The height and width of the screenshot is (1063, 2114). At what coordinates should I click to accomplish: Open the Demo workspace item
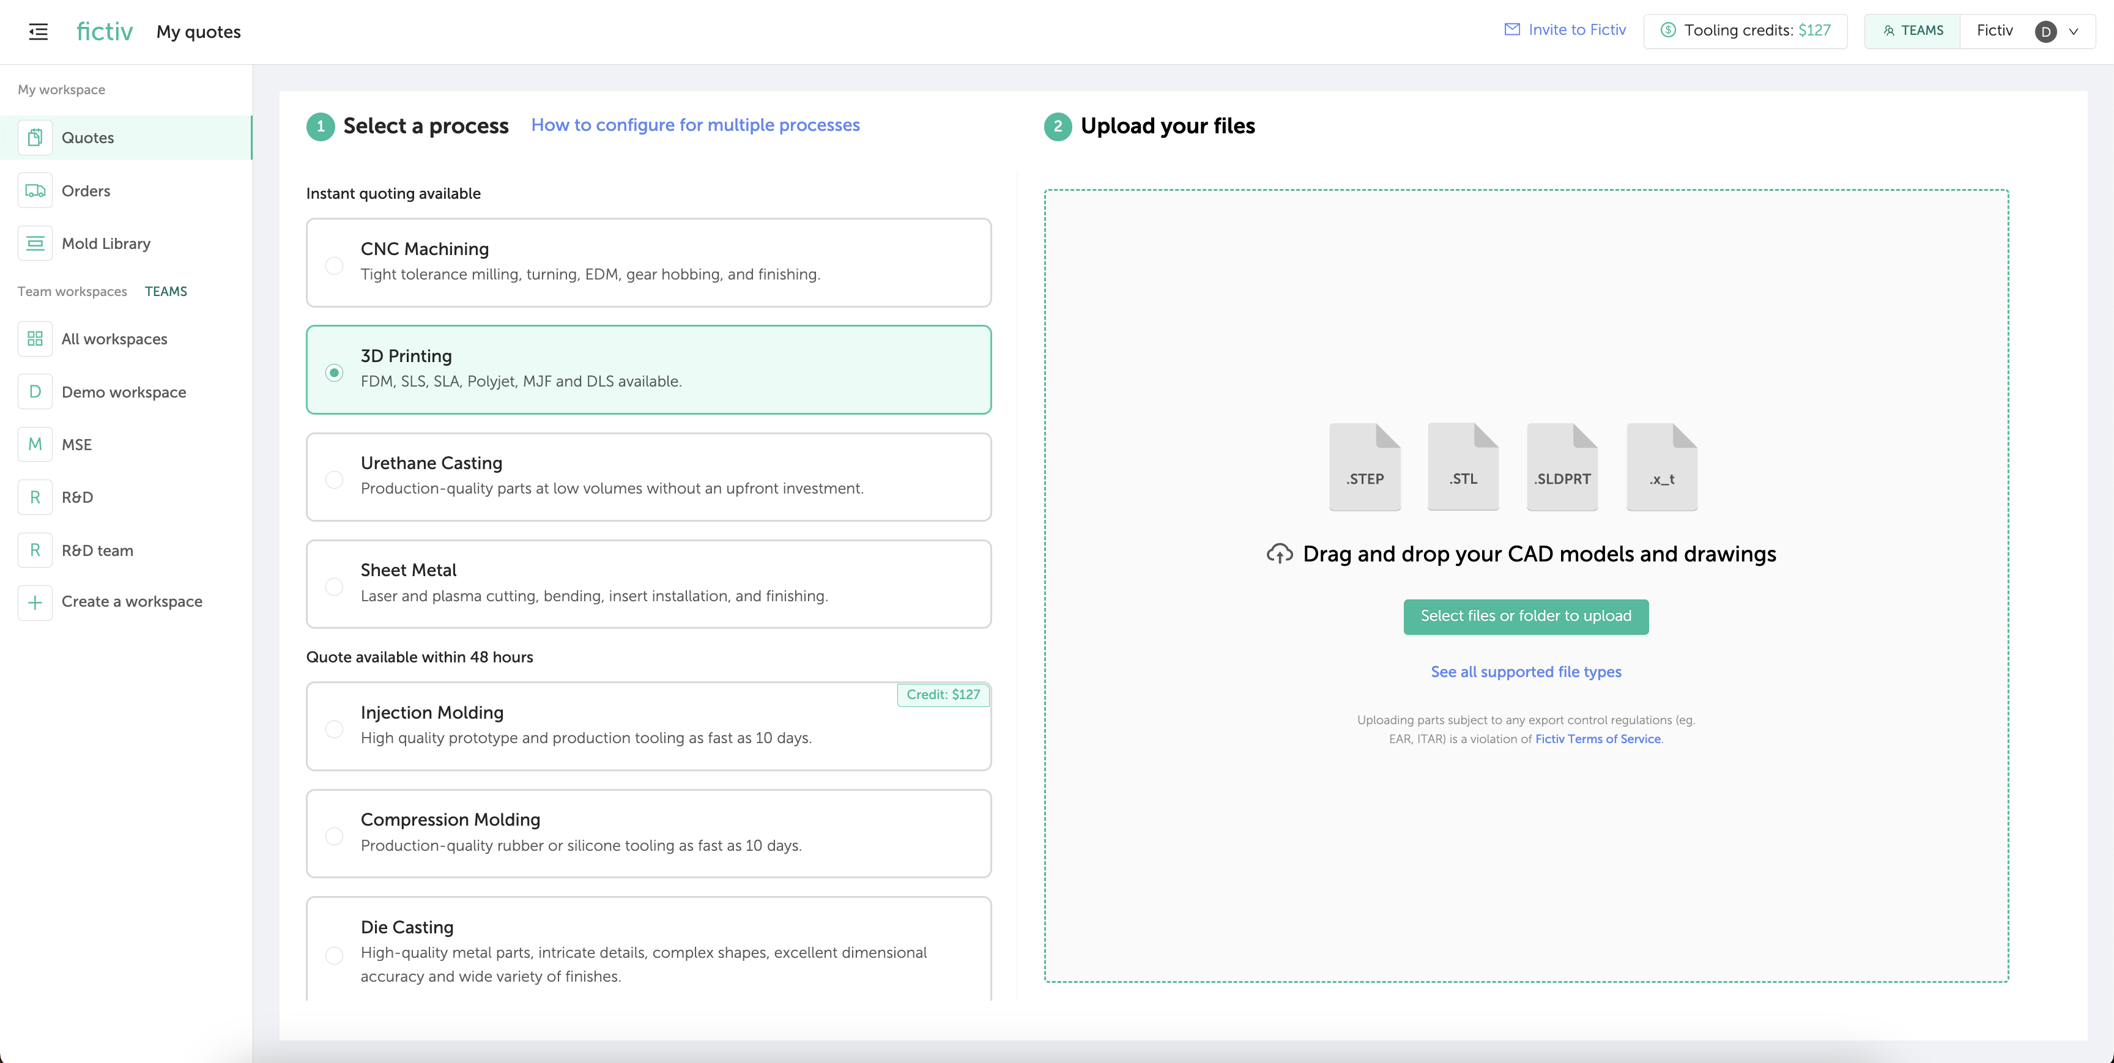pos(123,391)
